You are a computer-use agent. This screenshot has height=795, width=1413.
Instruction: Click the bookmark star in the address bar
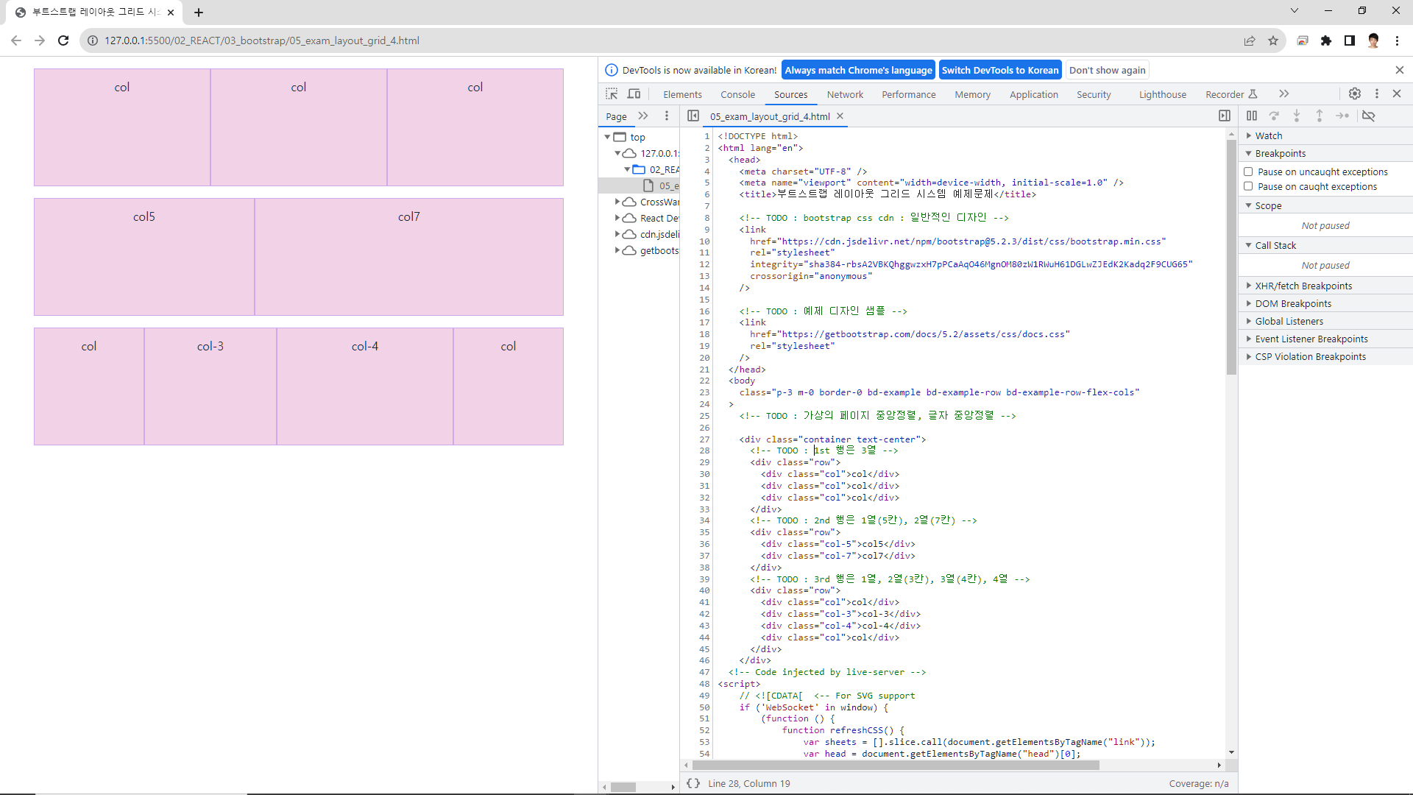point(1273,40)
